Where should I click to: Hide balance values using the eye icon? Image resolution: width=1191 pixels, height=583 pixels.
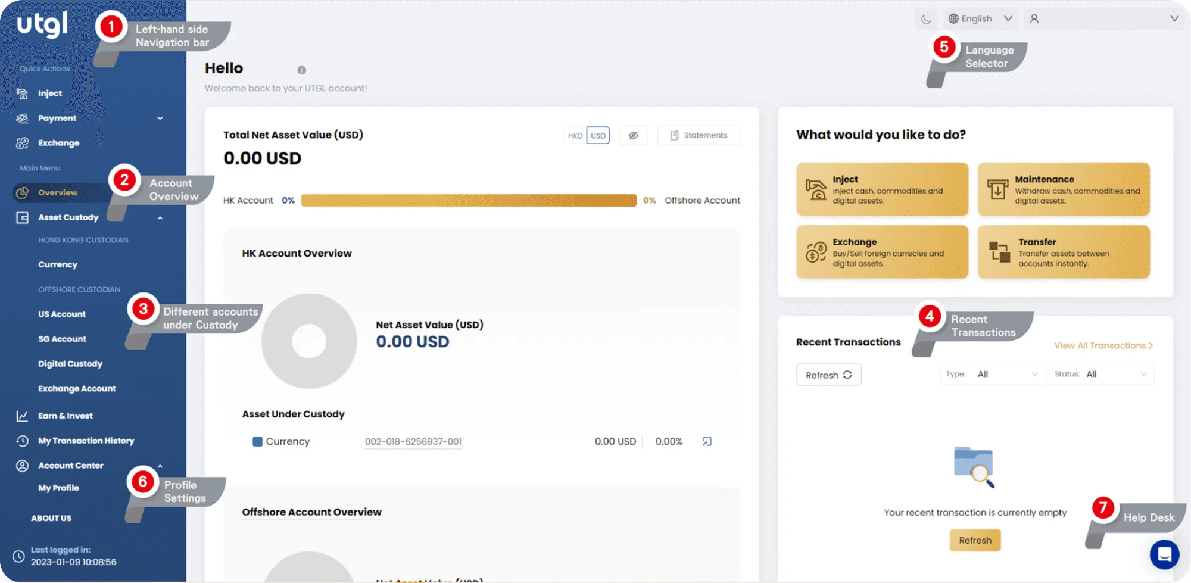633,135
